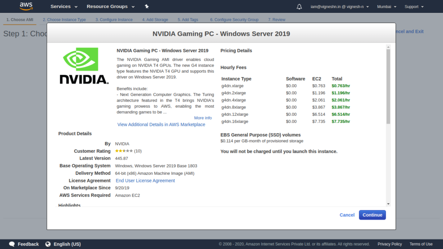Click the Pricing Details heading
Image resolution: width=443 pixels, height=249 pixels.
click(236, 51)
